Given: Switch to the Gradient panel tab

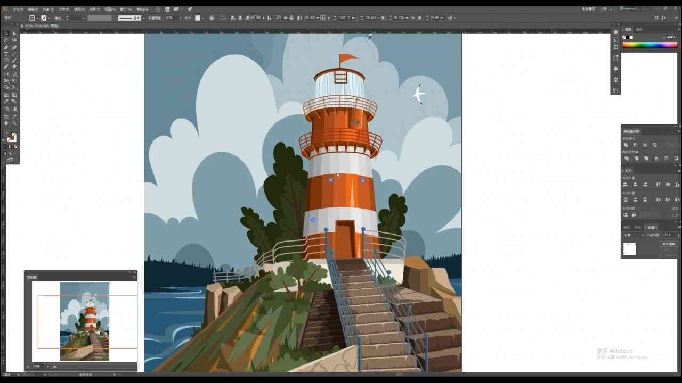Looking at the screenshot, I should click(x=637, y=227).
